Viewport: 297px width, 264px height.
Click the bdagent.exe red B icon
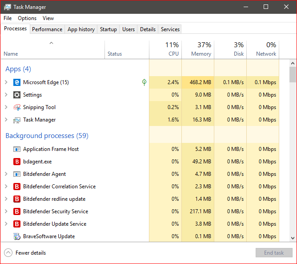(17, 162)
